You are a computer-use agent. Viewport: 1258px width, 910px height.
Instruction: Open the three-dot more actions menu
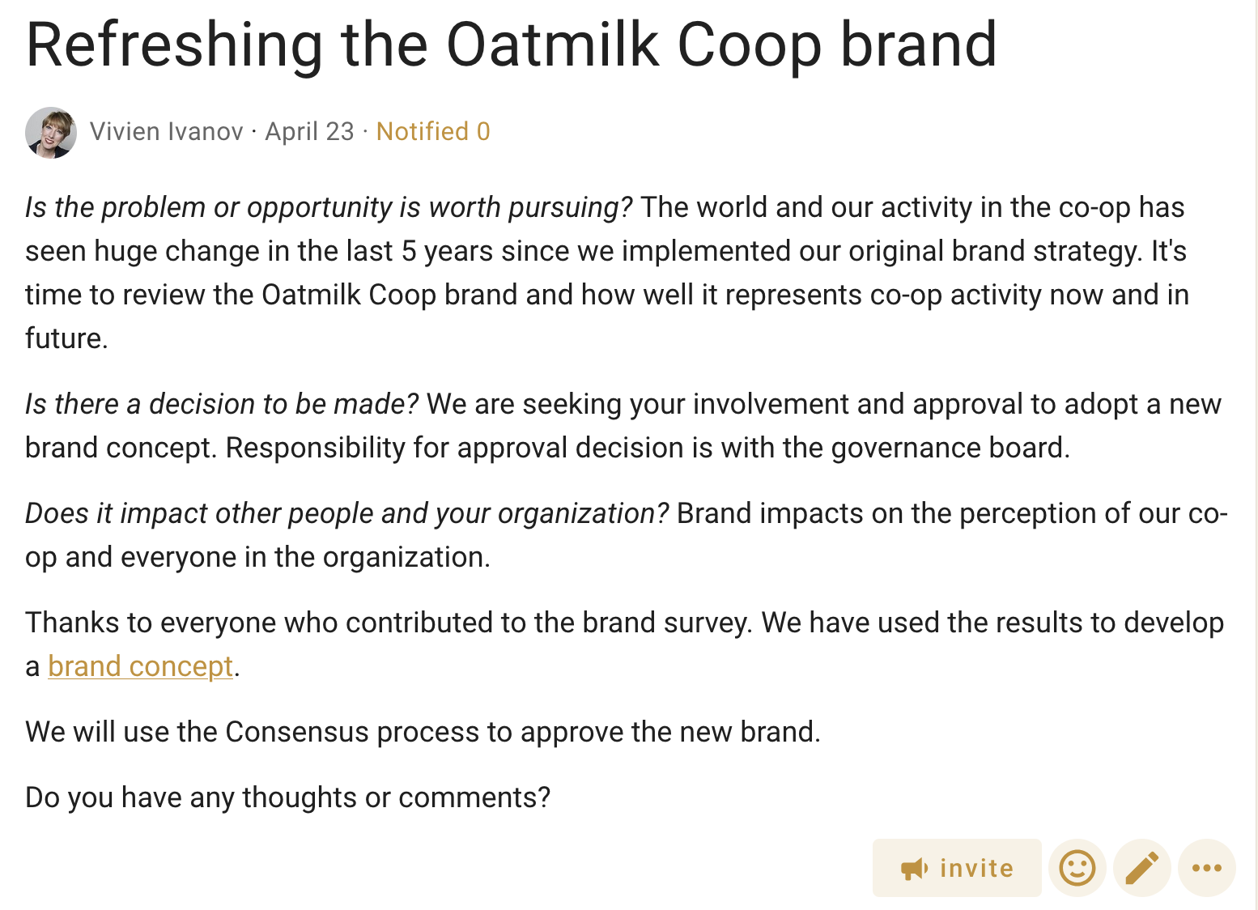tap(1207, 868)
